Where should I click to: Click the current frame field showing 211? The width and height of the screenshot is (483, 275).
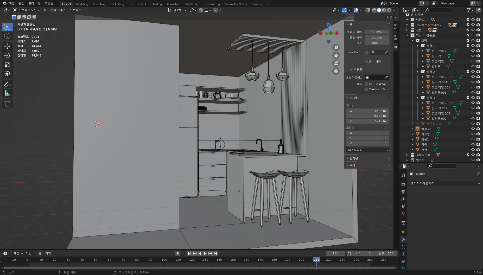(x=335, y=253)
